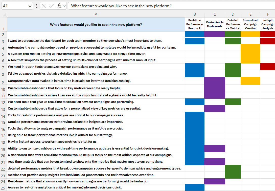The image size is (275, 191).
Task: Select 'We need in-depth tools to analyze' cell
Action: 96,67
